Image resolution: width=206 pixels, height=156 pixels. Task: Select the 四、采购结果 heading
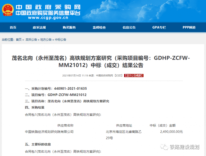click(35, 107)
